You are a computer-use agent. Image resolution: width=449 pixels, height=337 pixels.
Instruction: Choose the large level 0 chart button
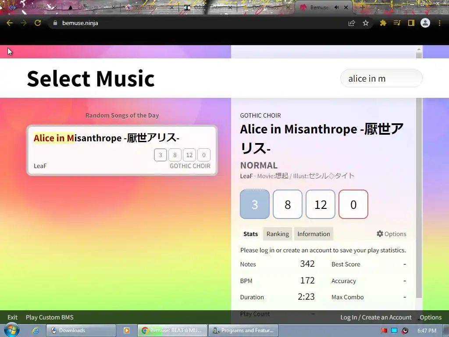tap(353, 204)
